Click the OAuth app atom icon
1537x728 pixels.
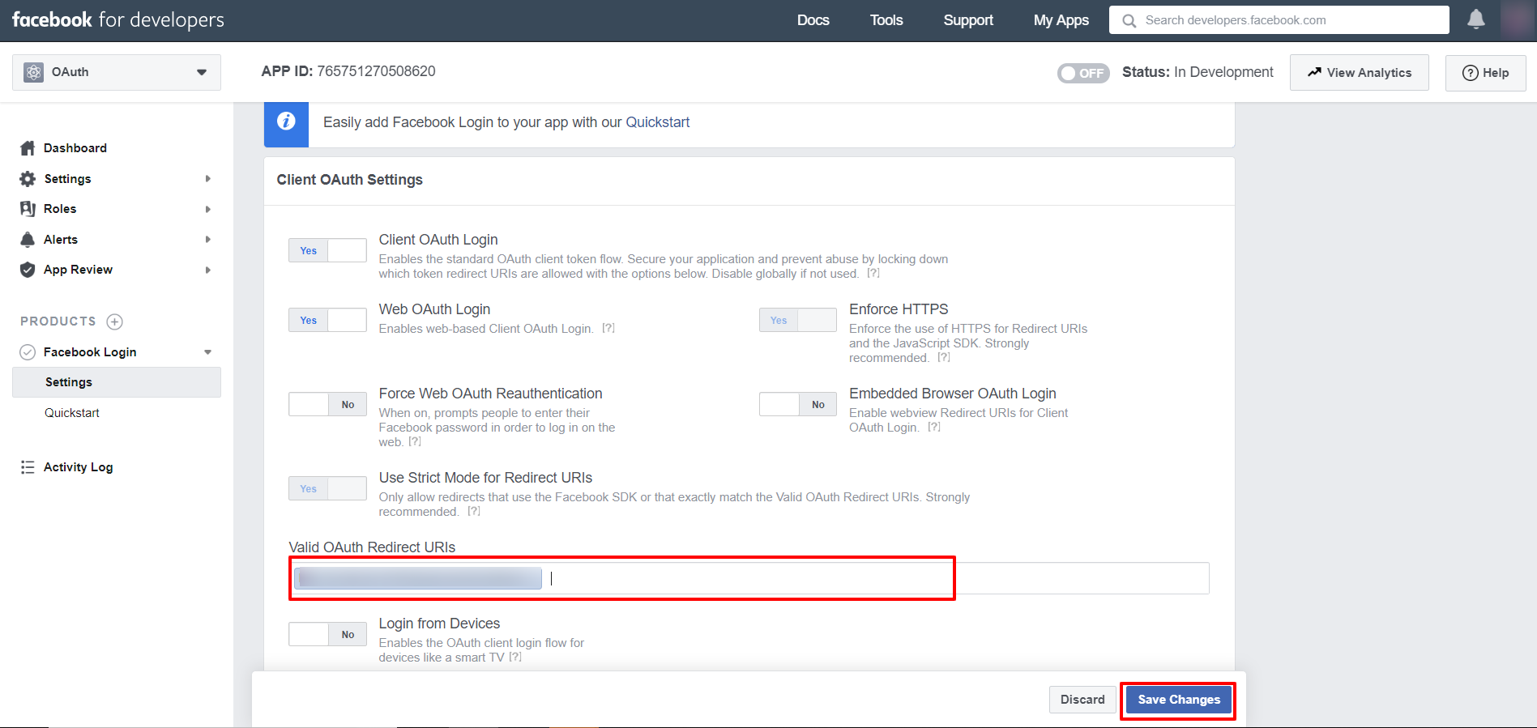(33, 72)
